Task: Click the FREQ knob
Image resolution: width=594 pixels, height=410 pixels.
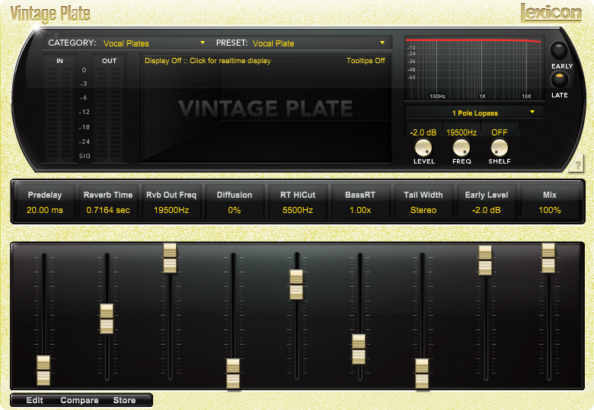Action: [461, 148]
